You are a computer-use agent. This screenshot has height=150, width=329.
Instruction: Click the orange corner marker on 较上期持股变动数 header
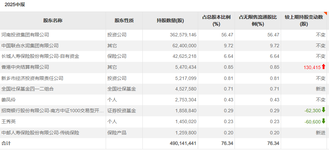point(326,14)
